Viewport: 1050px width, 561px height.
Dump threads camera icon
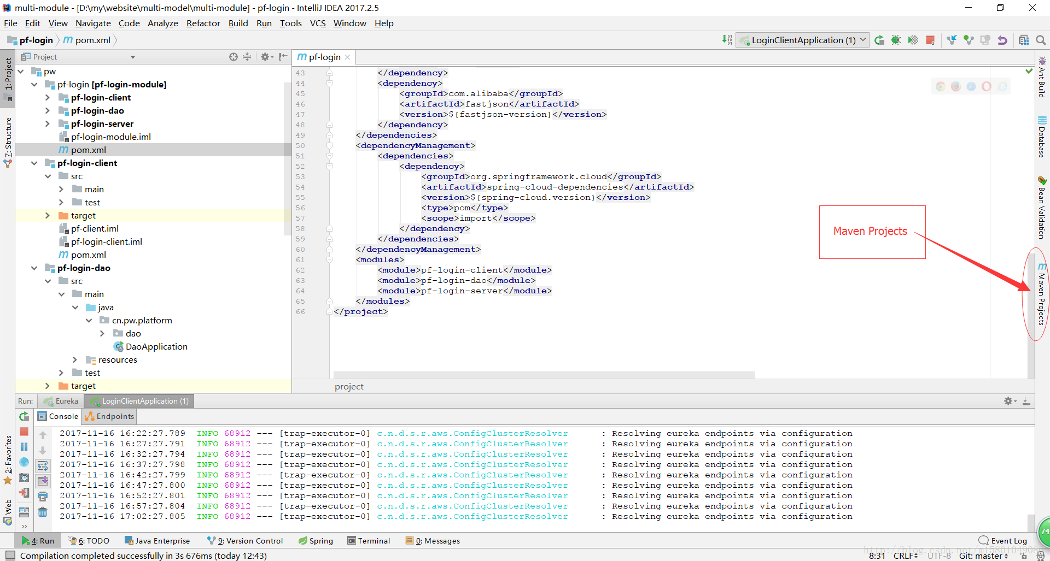(24, 477)
